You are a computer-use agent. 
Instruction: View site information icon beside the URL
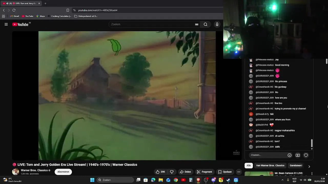tap(74, 10)
